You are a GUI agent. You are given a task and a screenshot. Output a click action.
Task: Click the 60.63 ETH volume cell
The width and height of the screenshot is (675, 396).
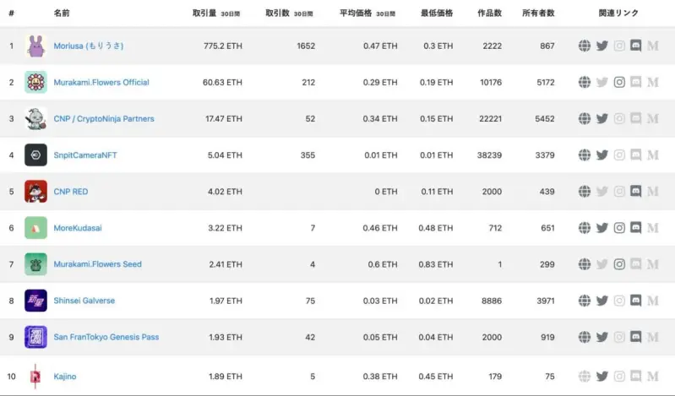[222, 82]
